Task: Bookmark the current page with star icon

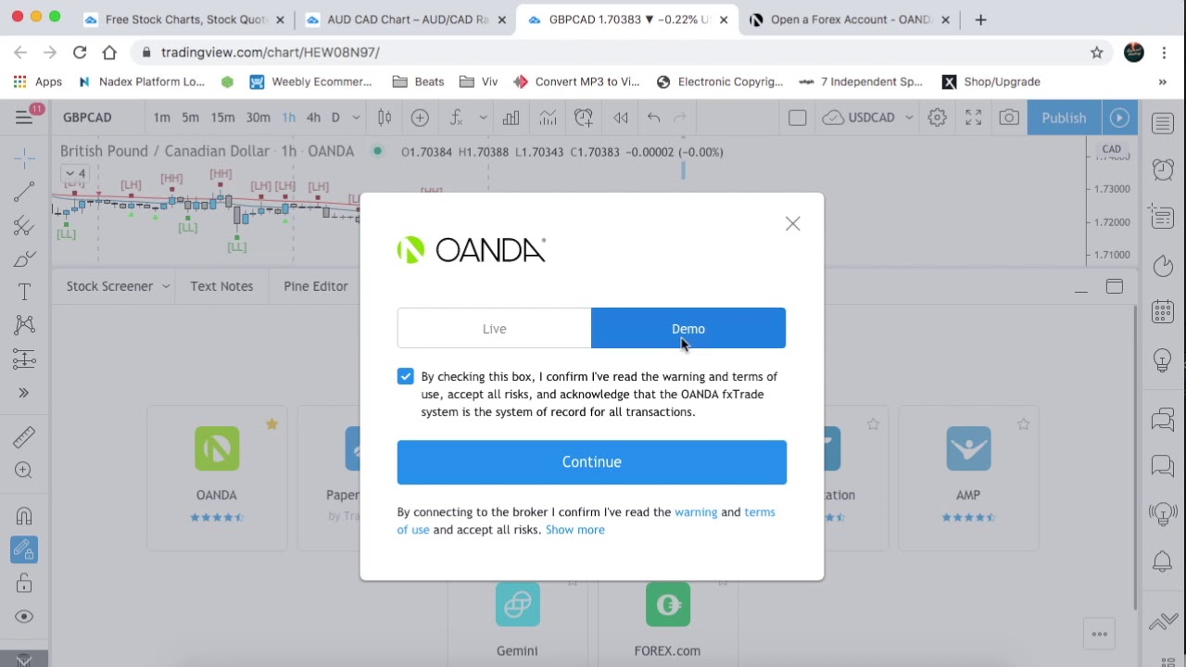Action: 1097,53
